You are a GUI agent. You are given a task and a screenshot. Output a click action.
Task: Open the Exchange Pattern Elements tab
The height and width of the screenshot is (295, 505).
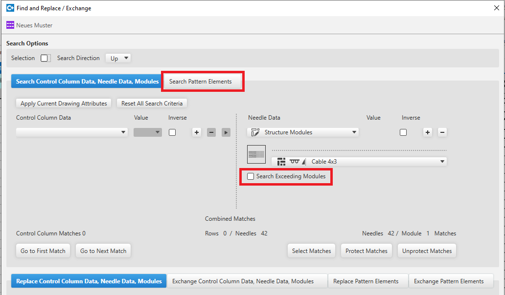[449, 281]
